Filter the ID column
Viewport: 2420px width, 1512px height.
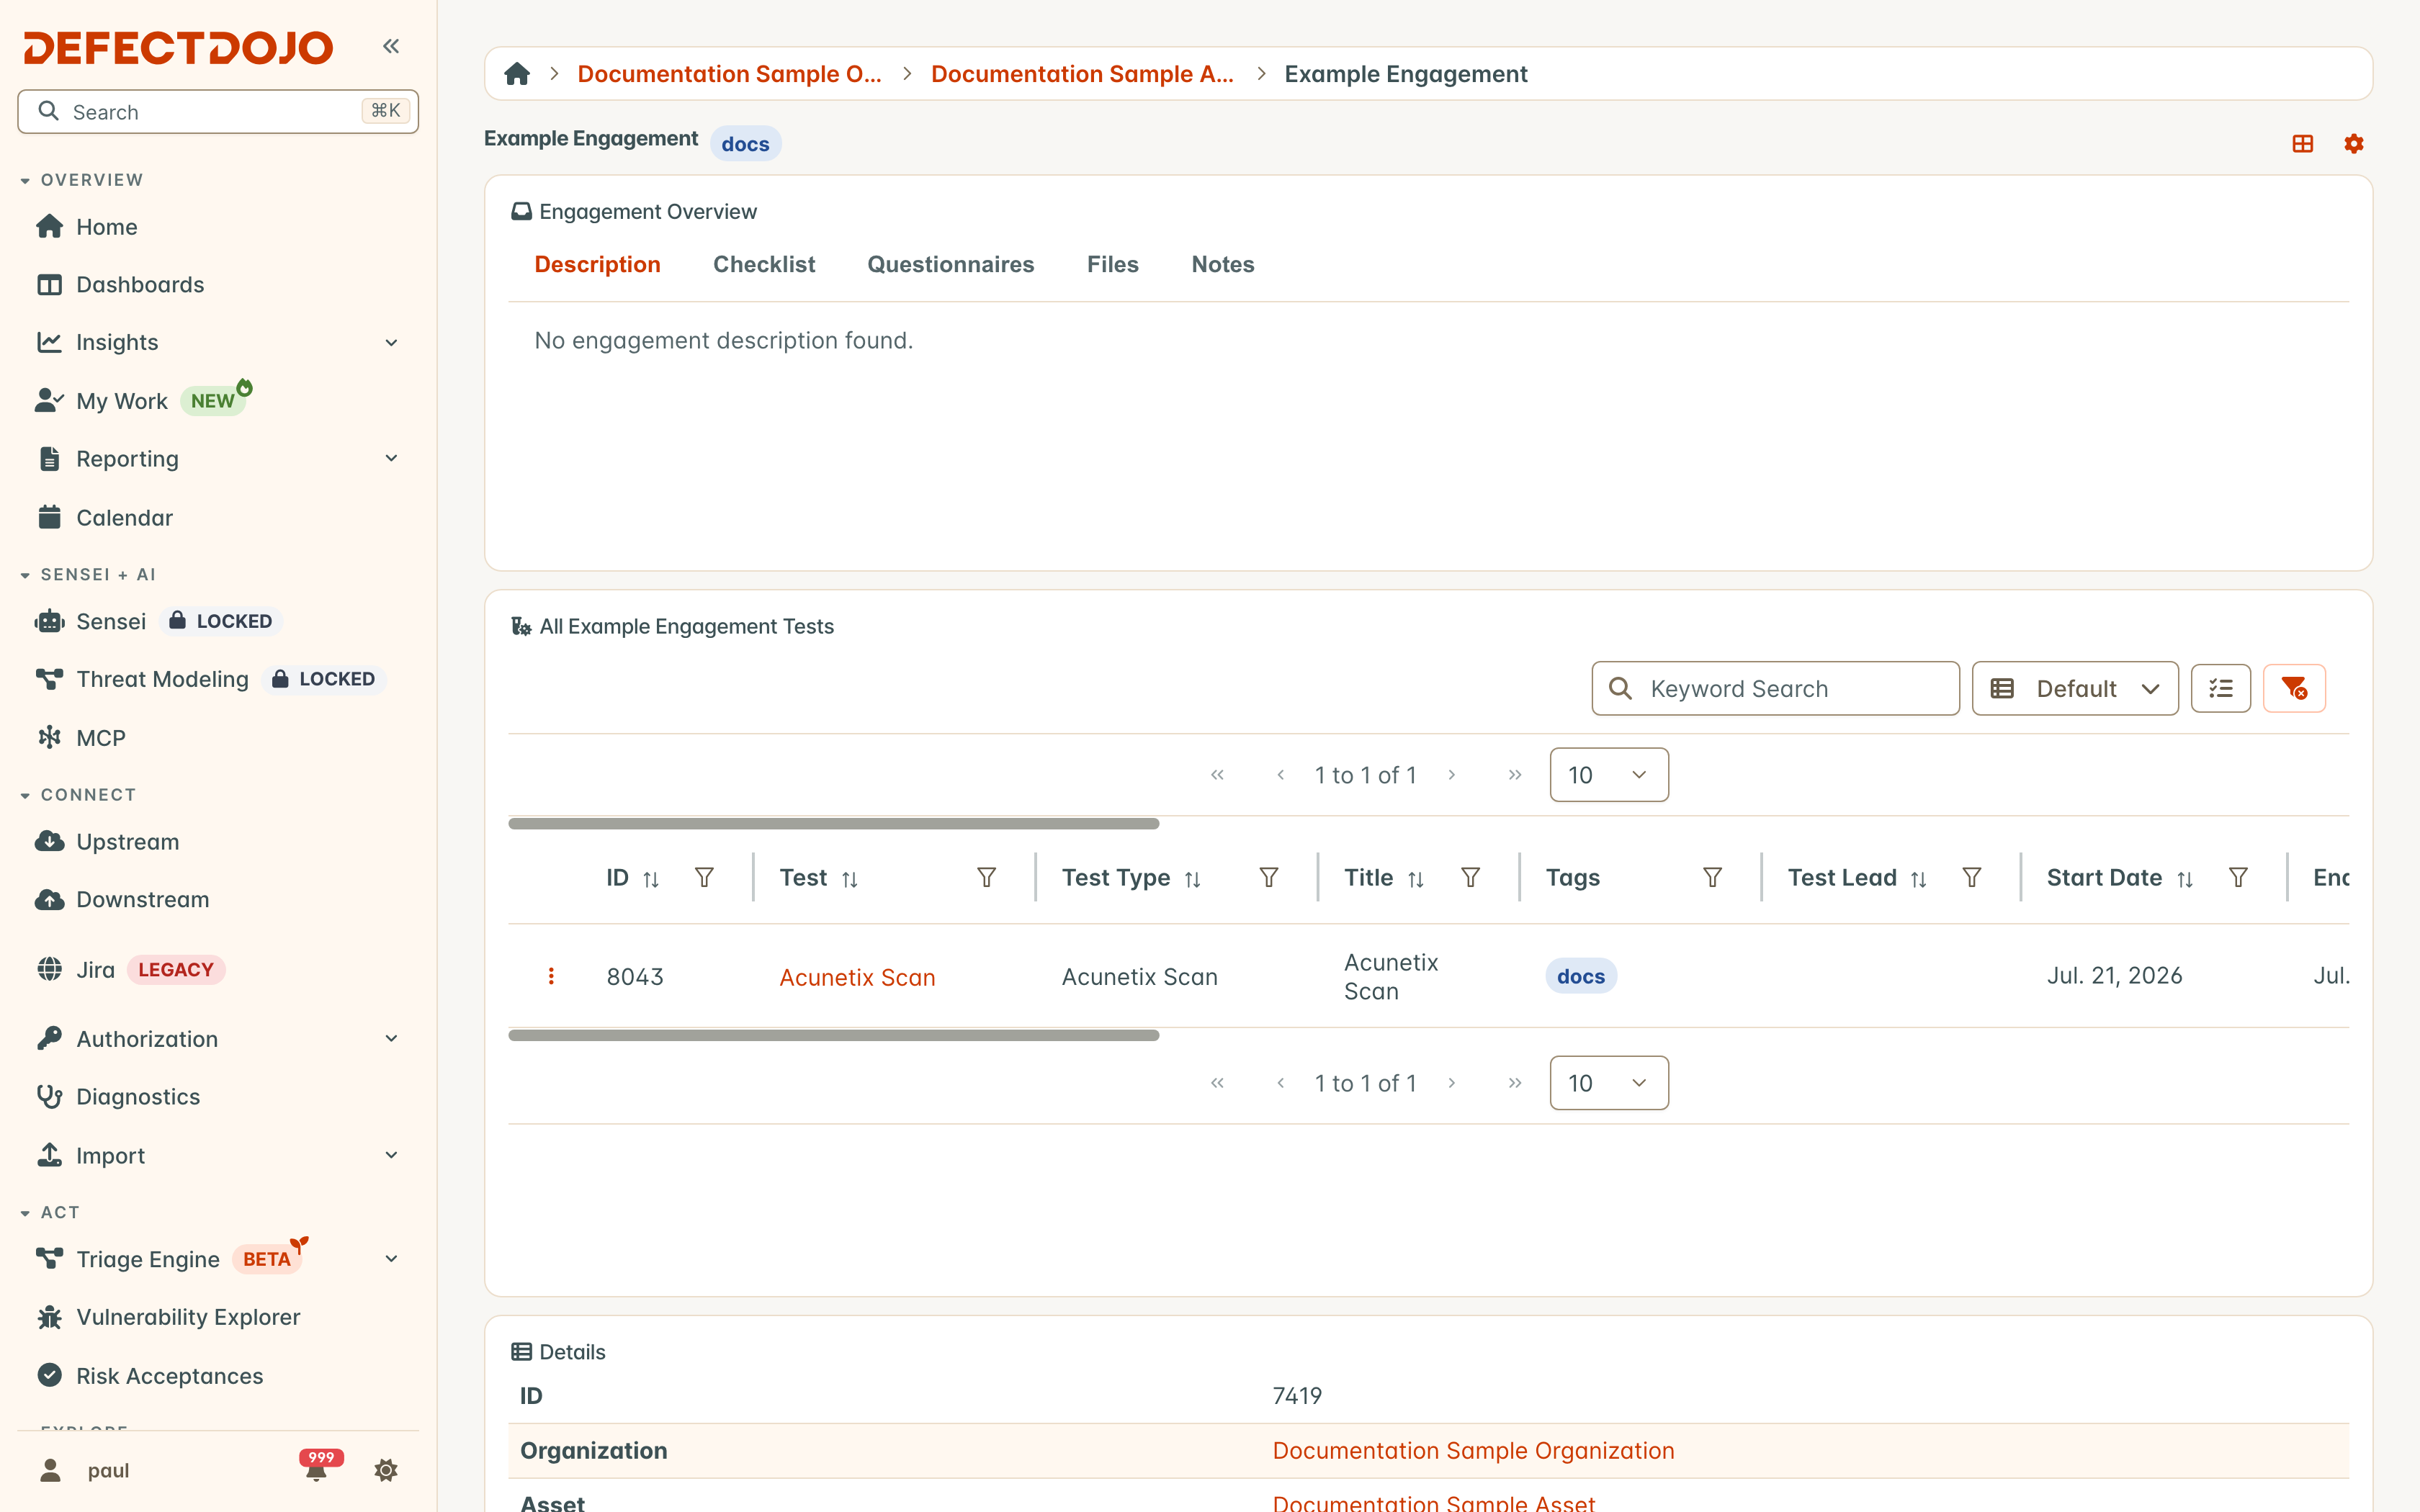click(x=704, y=877)
